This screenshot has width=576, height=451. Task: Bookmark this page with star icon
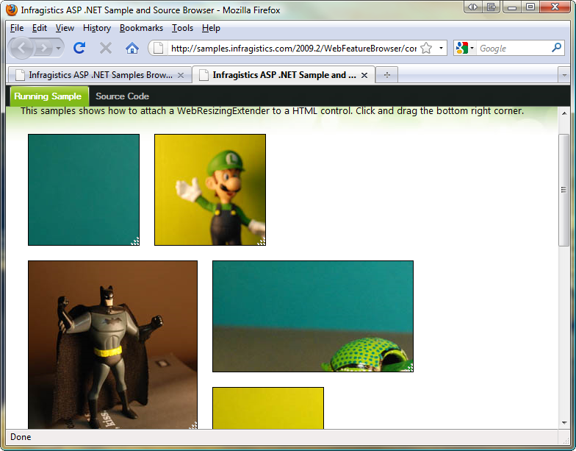click(426, 48)
